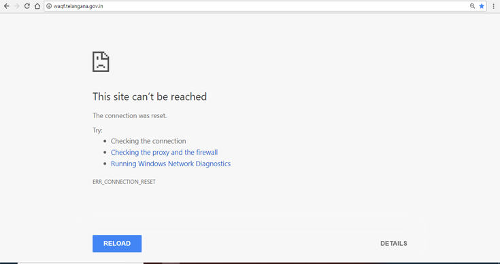Viewport: 500px width, 264px height.
Task: Click the sad page error icon
Action: 101,62
